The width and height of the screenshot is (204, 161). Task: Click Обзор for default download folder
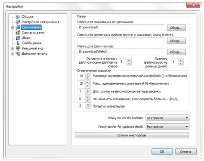pos(176,28)
